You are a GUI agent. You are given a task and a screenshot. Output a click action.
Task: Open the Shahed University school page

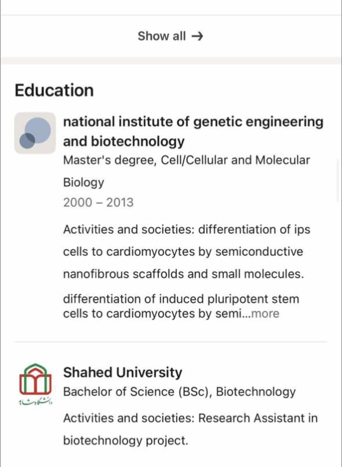coord(123,372)
